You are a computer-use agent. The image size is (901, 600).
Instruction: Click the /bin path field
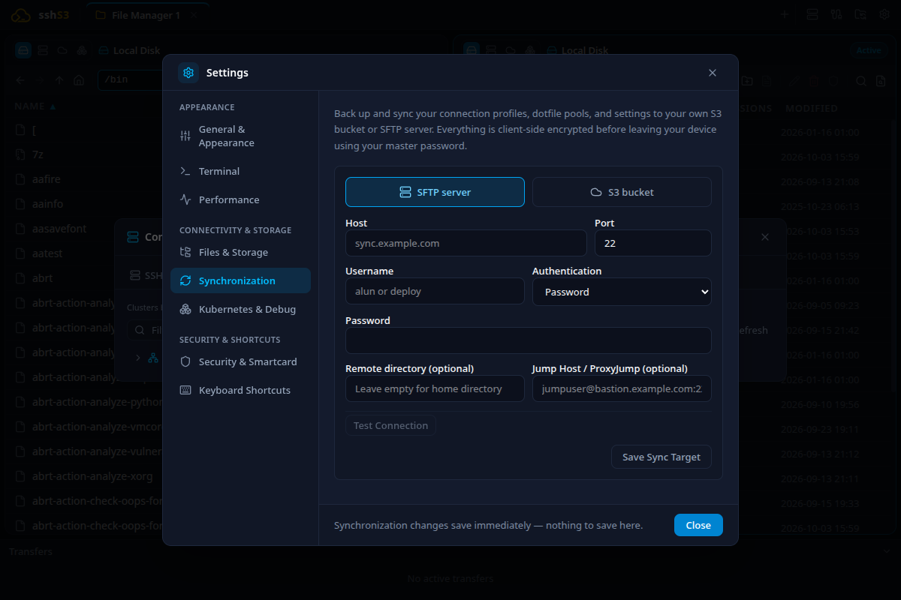131,79
